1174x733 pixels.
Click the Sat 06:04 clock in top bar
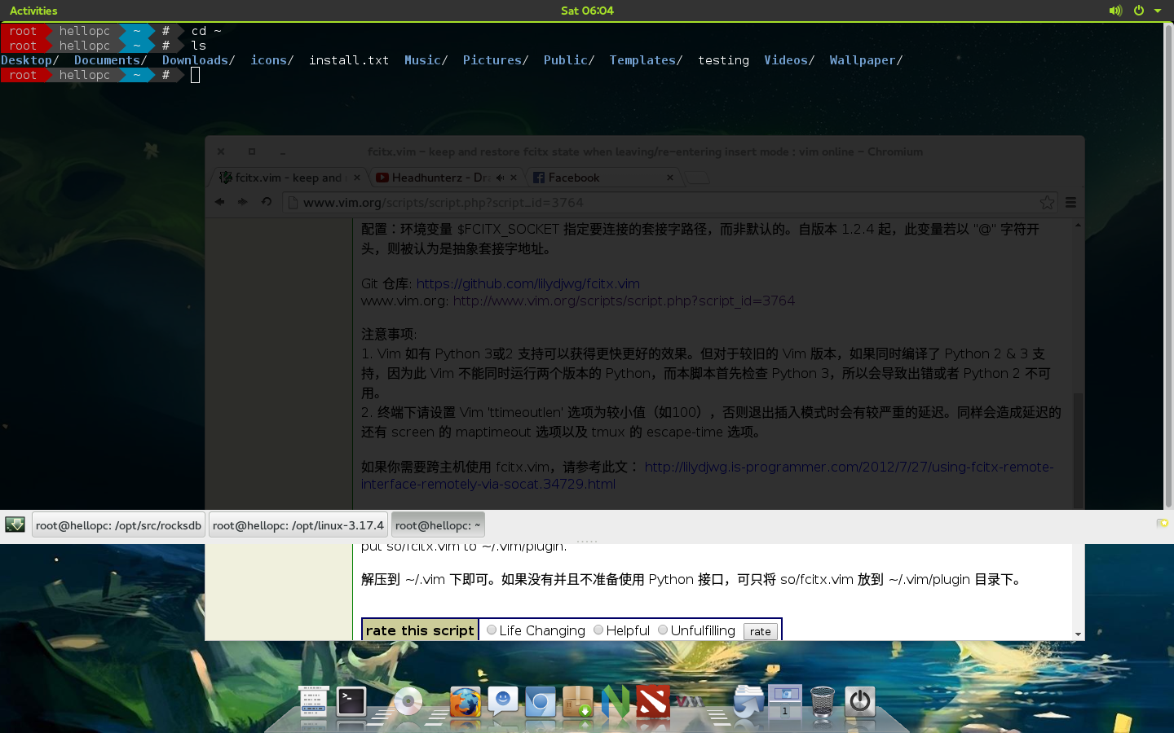[587, 11]
